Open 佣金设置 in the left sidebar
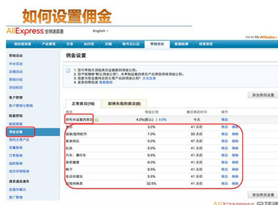This screenshot has width=278, height=205. (18, 133)
